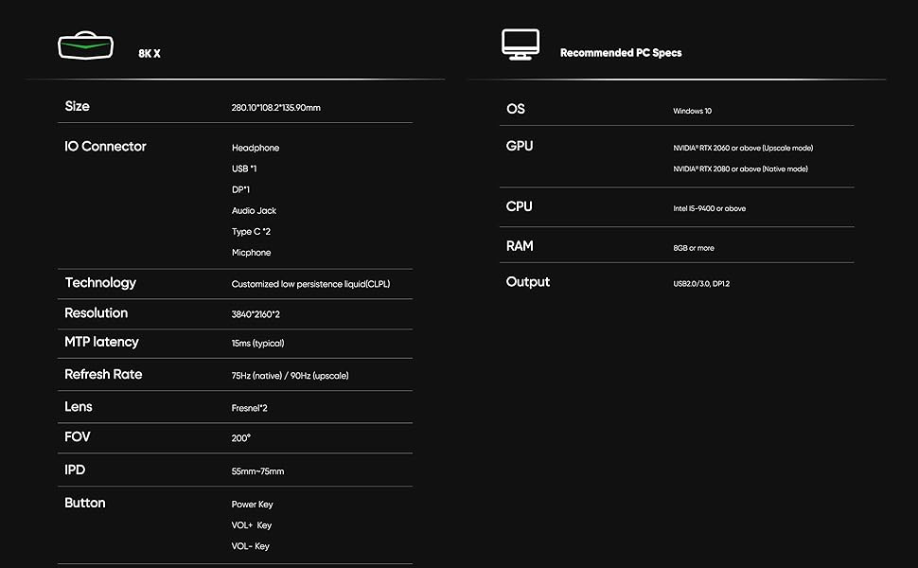This screenshot has width=918, height=568.
Task: Click the MTP latency label
Action: coord(101,342)
